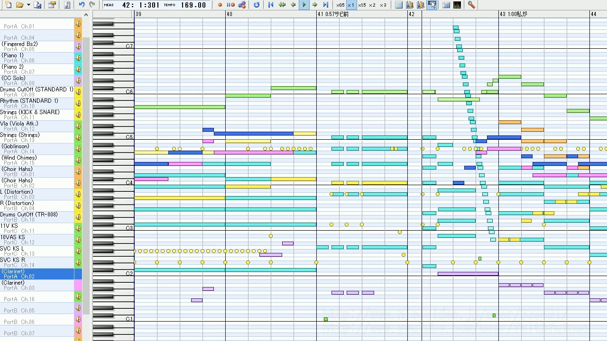Image resolution: width=607 pixels, height=341 pixels.
Task: Click the save file icon
Action: click(38, 5)
